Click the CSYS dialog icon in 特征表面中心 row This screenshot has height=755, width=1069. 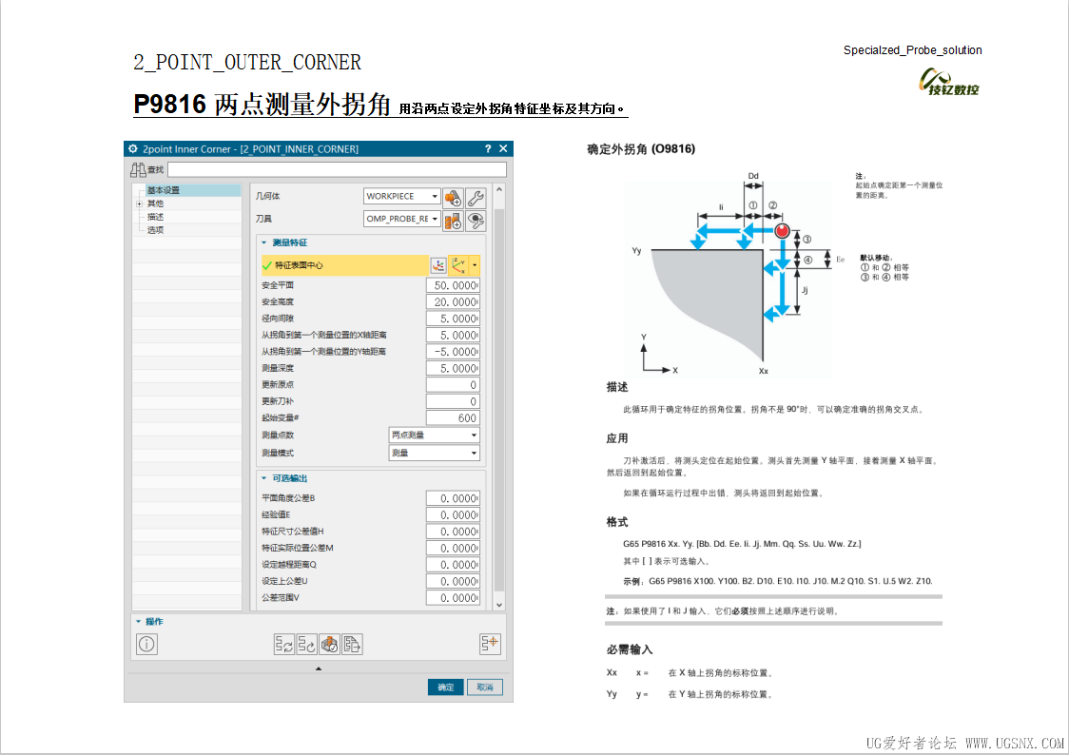pos(438,265)
